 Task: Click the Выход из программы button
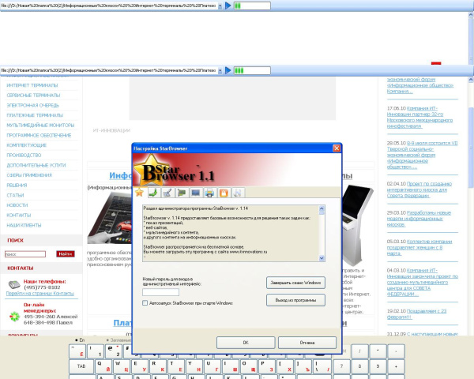(x=295, y=300)
